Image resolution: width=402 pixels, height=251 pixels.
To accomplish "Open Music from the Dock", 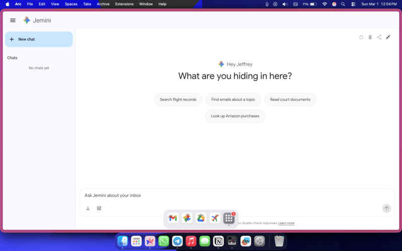I will [191, 241].
